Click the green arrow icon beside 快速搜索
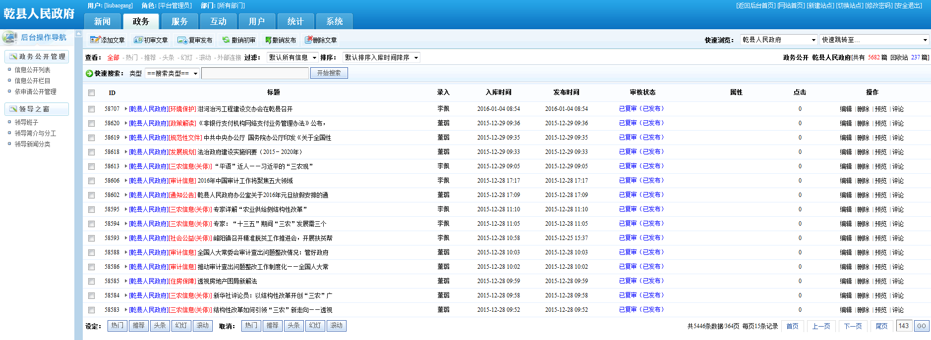 89,73
